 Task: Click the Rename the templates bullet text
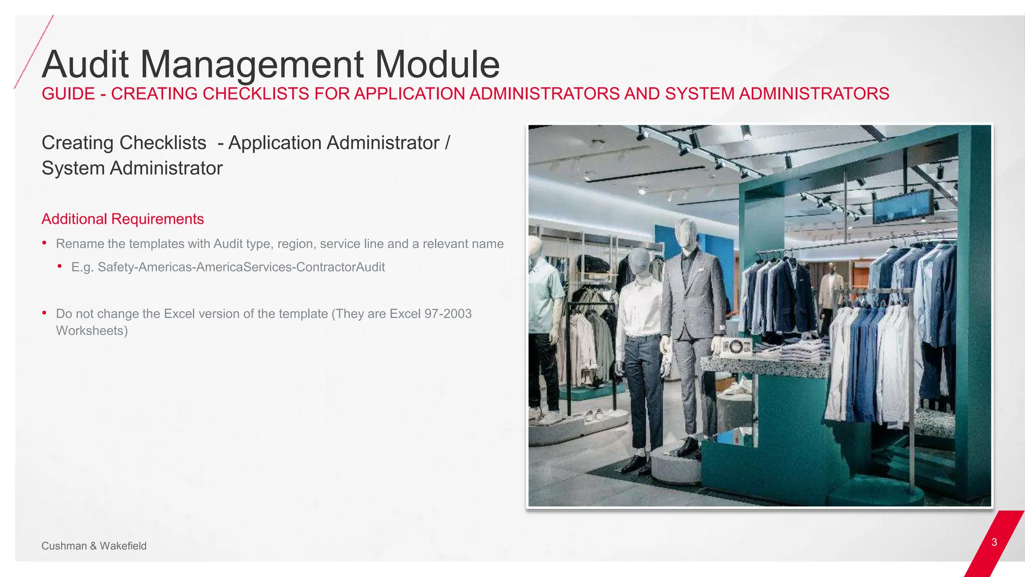279,244
